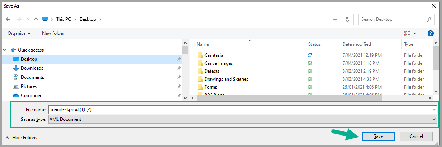Open the Camtasia folder icon
This screenshot has height=147, width=442.
pyautogui.click(x=200, y=55)
